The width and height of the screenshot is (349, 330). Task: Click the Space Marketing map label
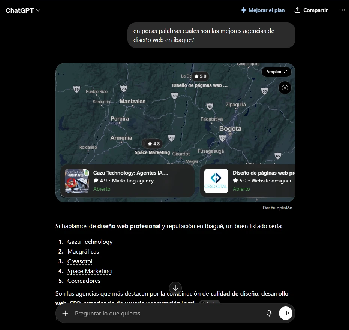coord(152,152)
